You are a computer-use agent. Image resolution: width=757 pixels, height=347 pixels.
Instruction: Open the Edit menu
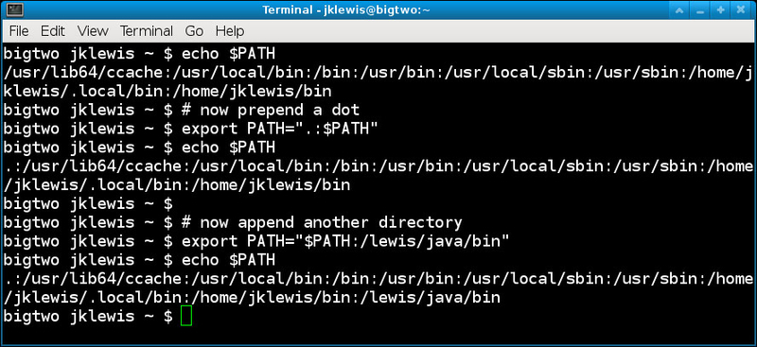(x=53, y=31)
